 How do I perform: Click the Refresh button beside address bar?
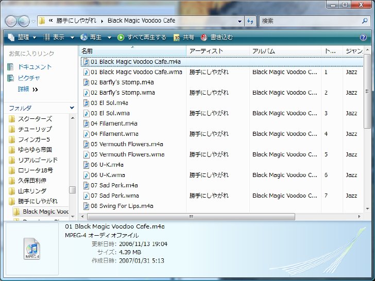[250, 21]
